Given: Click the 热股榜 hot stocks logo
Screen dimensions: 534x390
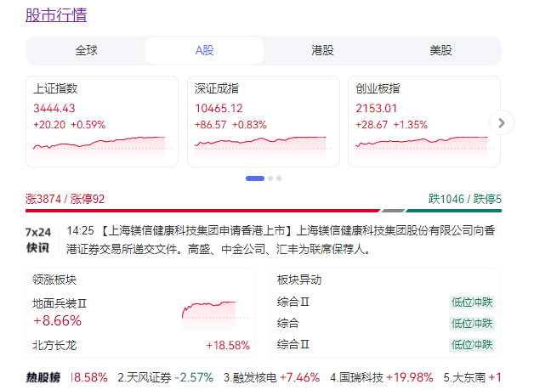Looking at the screenshot, I should (x=43, y=376).
